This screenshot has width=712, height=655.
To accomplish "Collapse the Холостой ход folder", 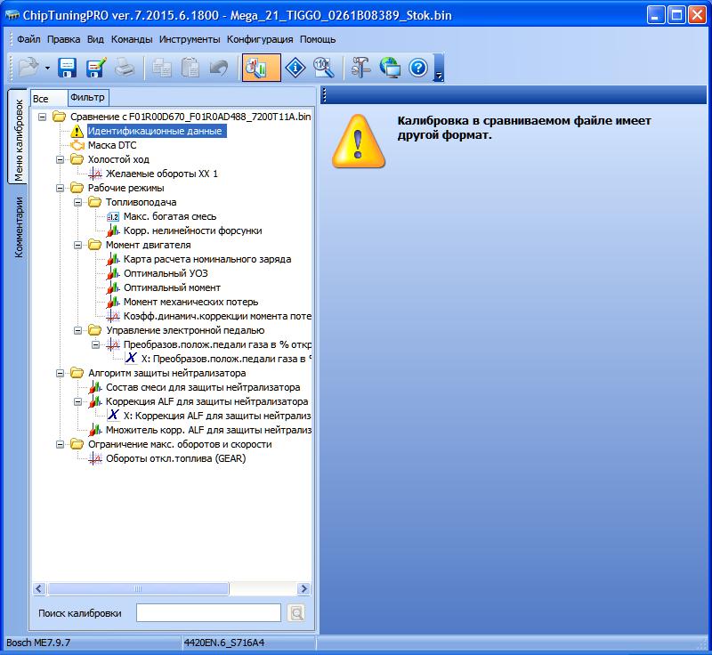I will point(60,160).
